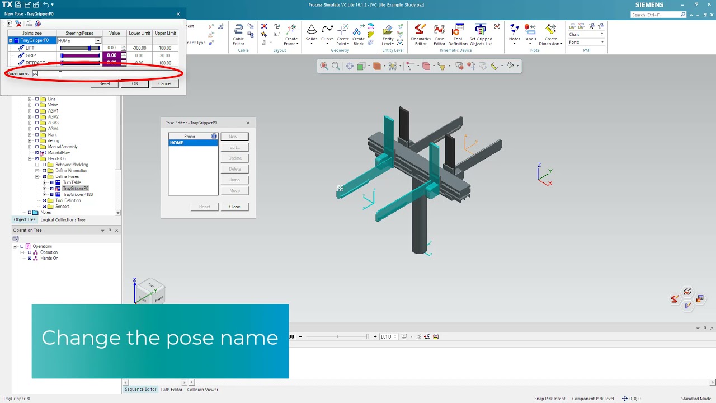Click the Search (Ctrl+F) box

pyautogui.click(x=658, y=15)
